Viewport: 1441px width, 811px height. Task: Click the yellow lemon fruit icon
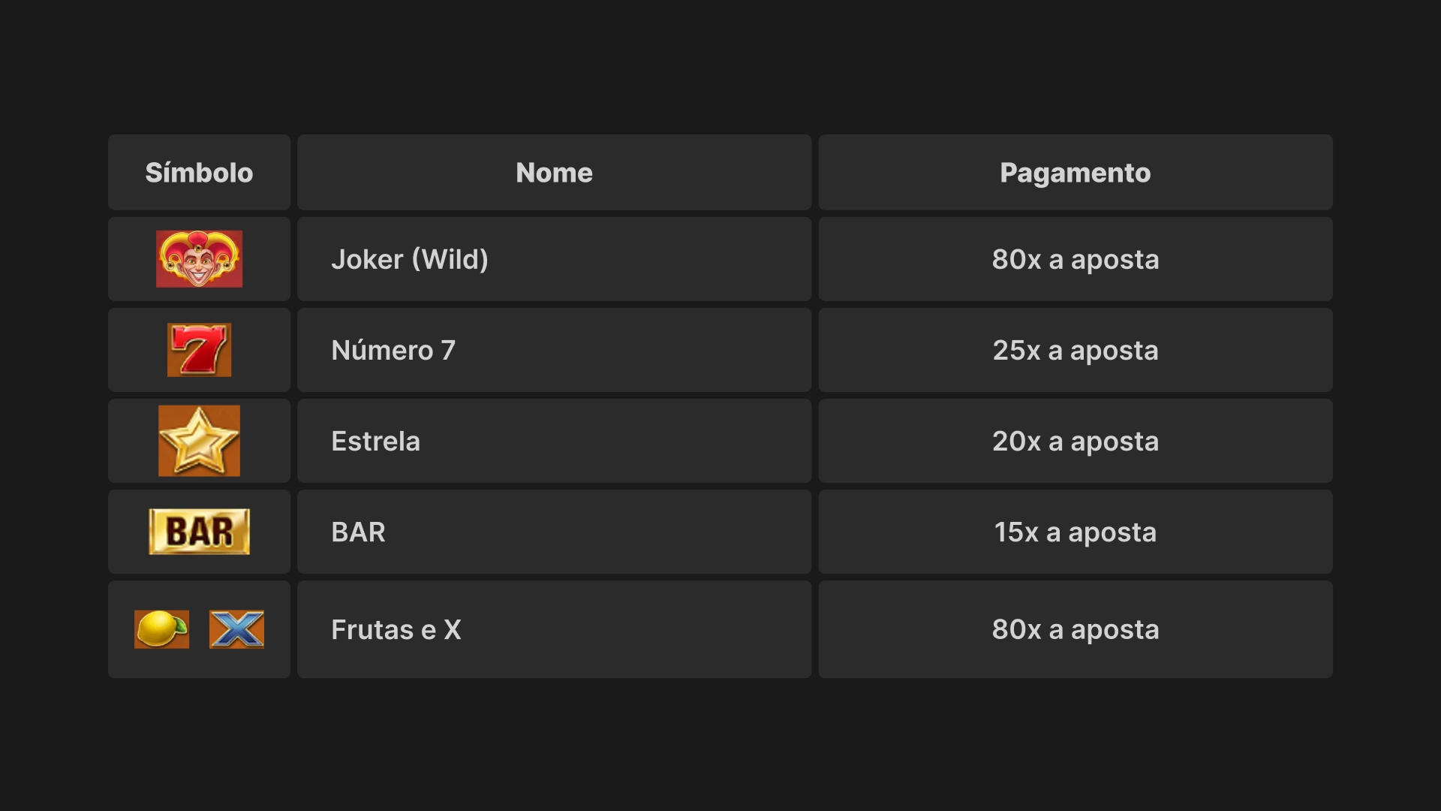pyautogui.click(x=161, y=629)
